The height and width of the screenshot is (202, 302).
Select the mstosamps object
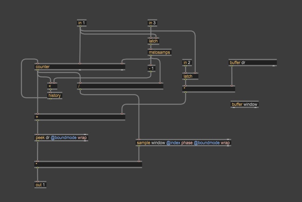(x=159, y=52)
